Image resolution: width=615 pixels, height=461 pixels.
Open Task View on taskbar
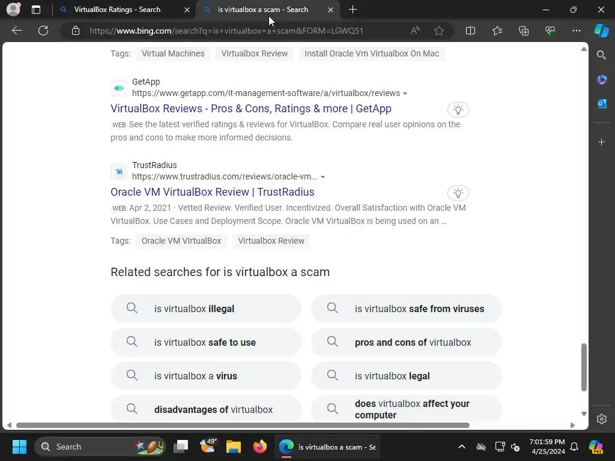[x=181, y=447]
